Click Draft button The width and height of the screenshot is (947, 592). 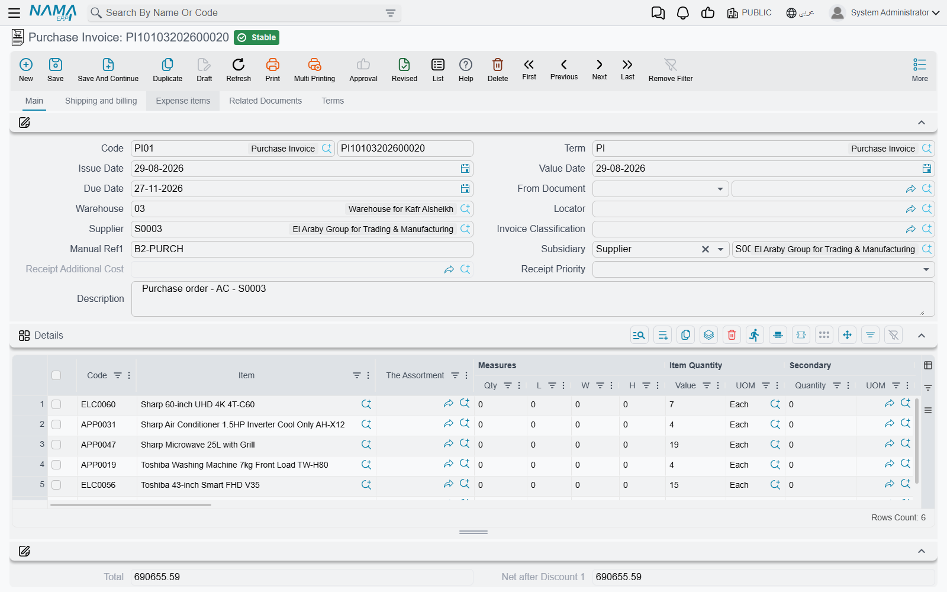[x=204, y=70]
